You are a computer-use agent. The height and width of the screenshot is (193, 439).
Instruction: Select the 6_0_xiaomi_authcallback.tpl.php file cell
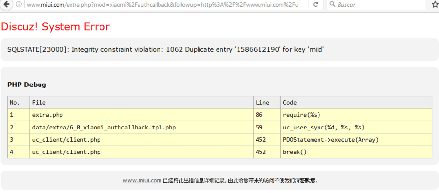pyautogui.click(x=141, y=127)
